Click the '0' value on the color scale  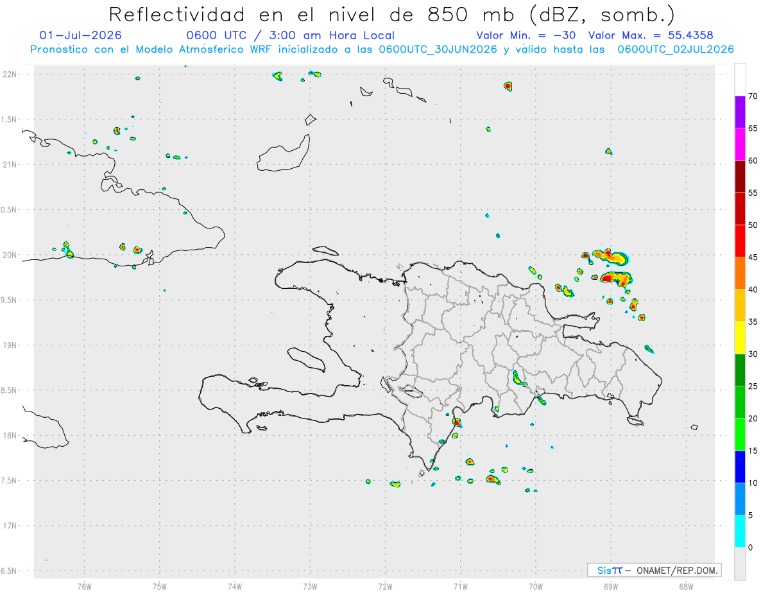750,548
